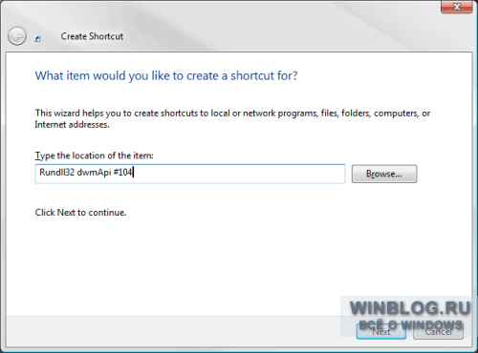The image size is (478, 353).
Task: Proceed with the Next button
Action: [381, 332]
